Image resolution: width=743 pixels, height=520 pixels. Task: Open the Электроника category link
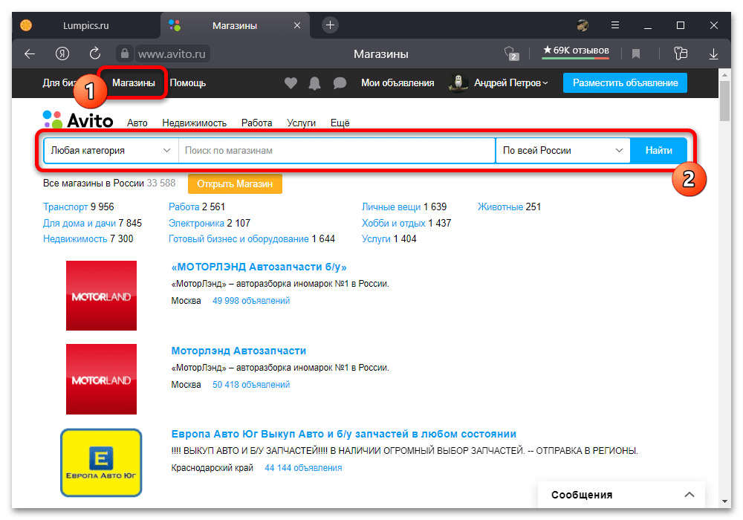coord(196,223)
